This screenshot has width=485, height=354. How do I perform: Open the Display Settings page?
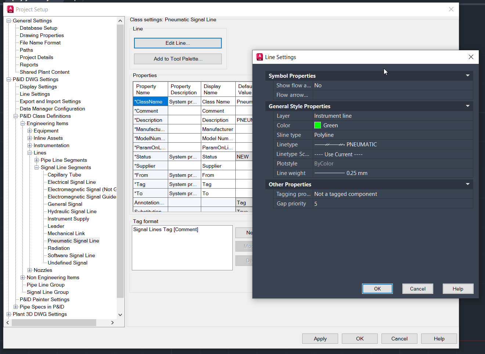point(38,87)
